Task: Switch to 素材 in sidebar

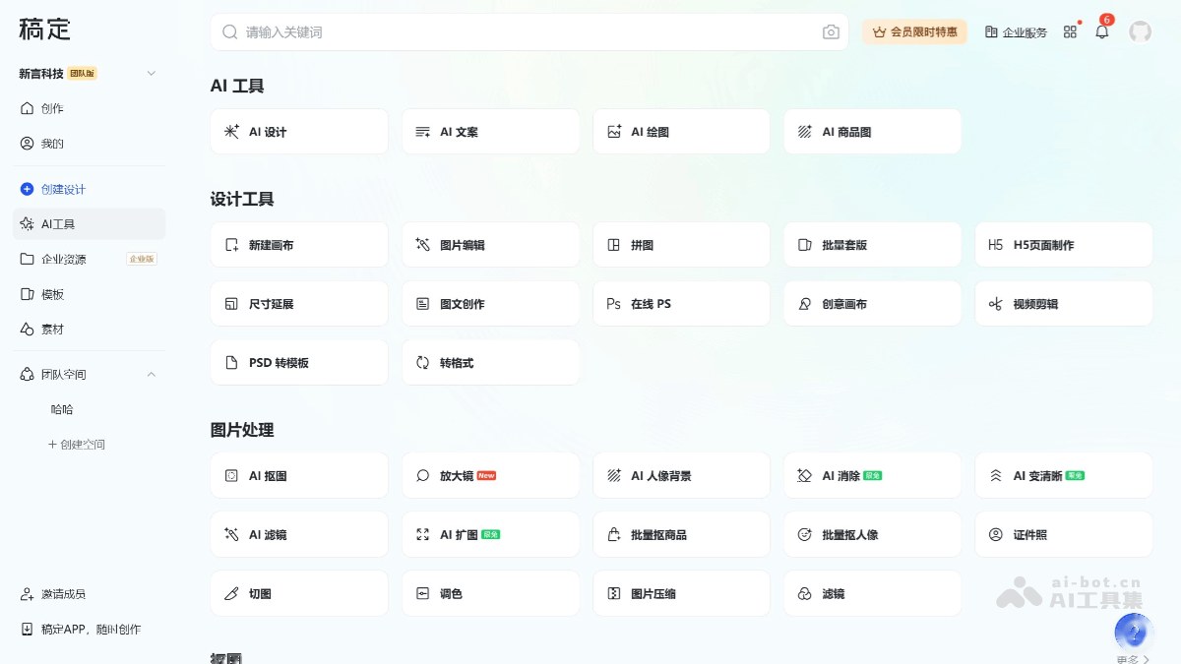Action: pos(59,329)
